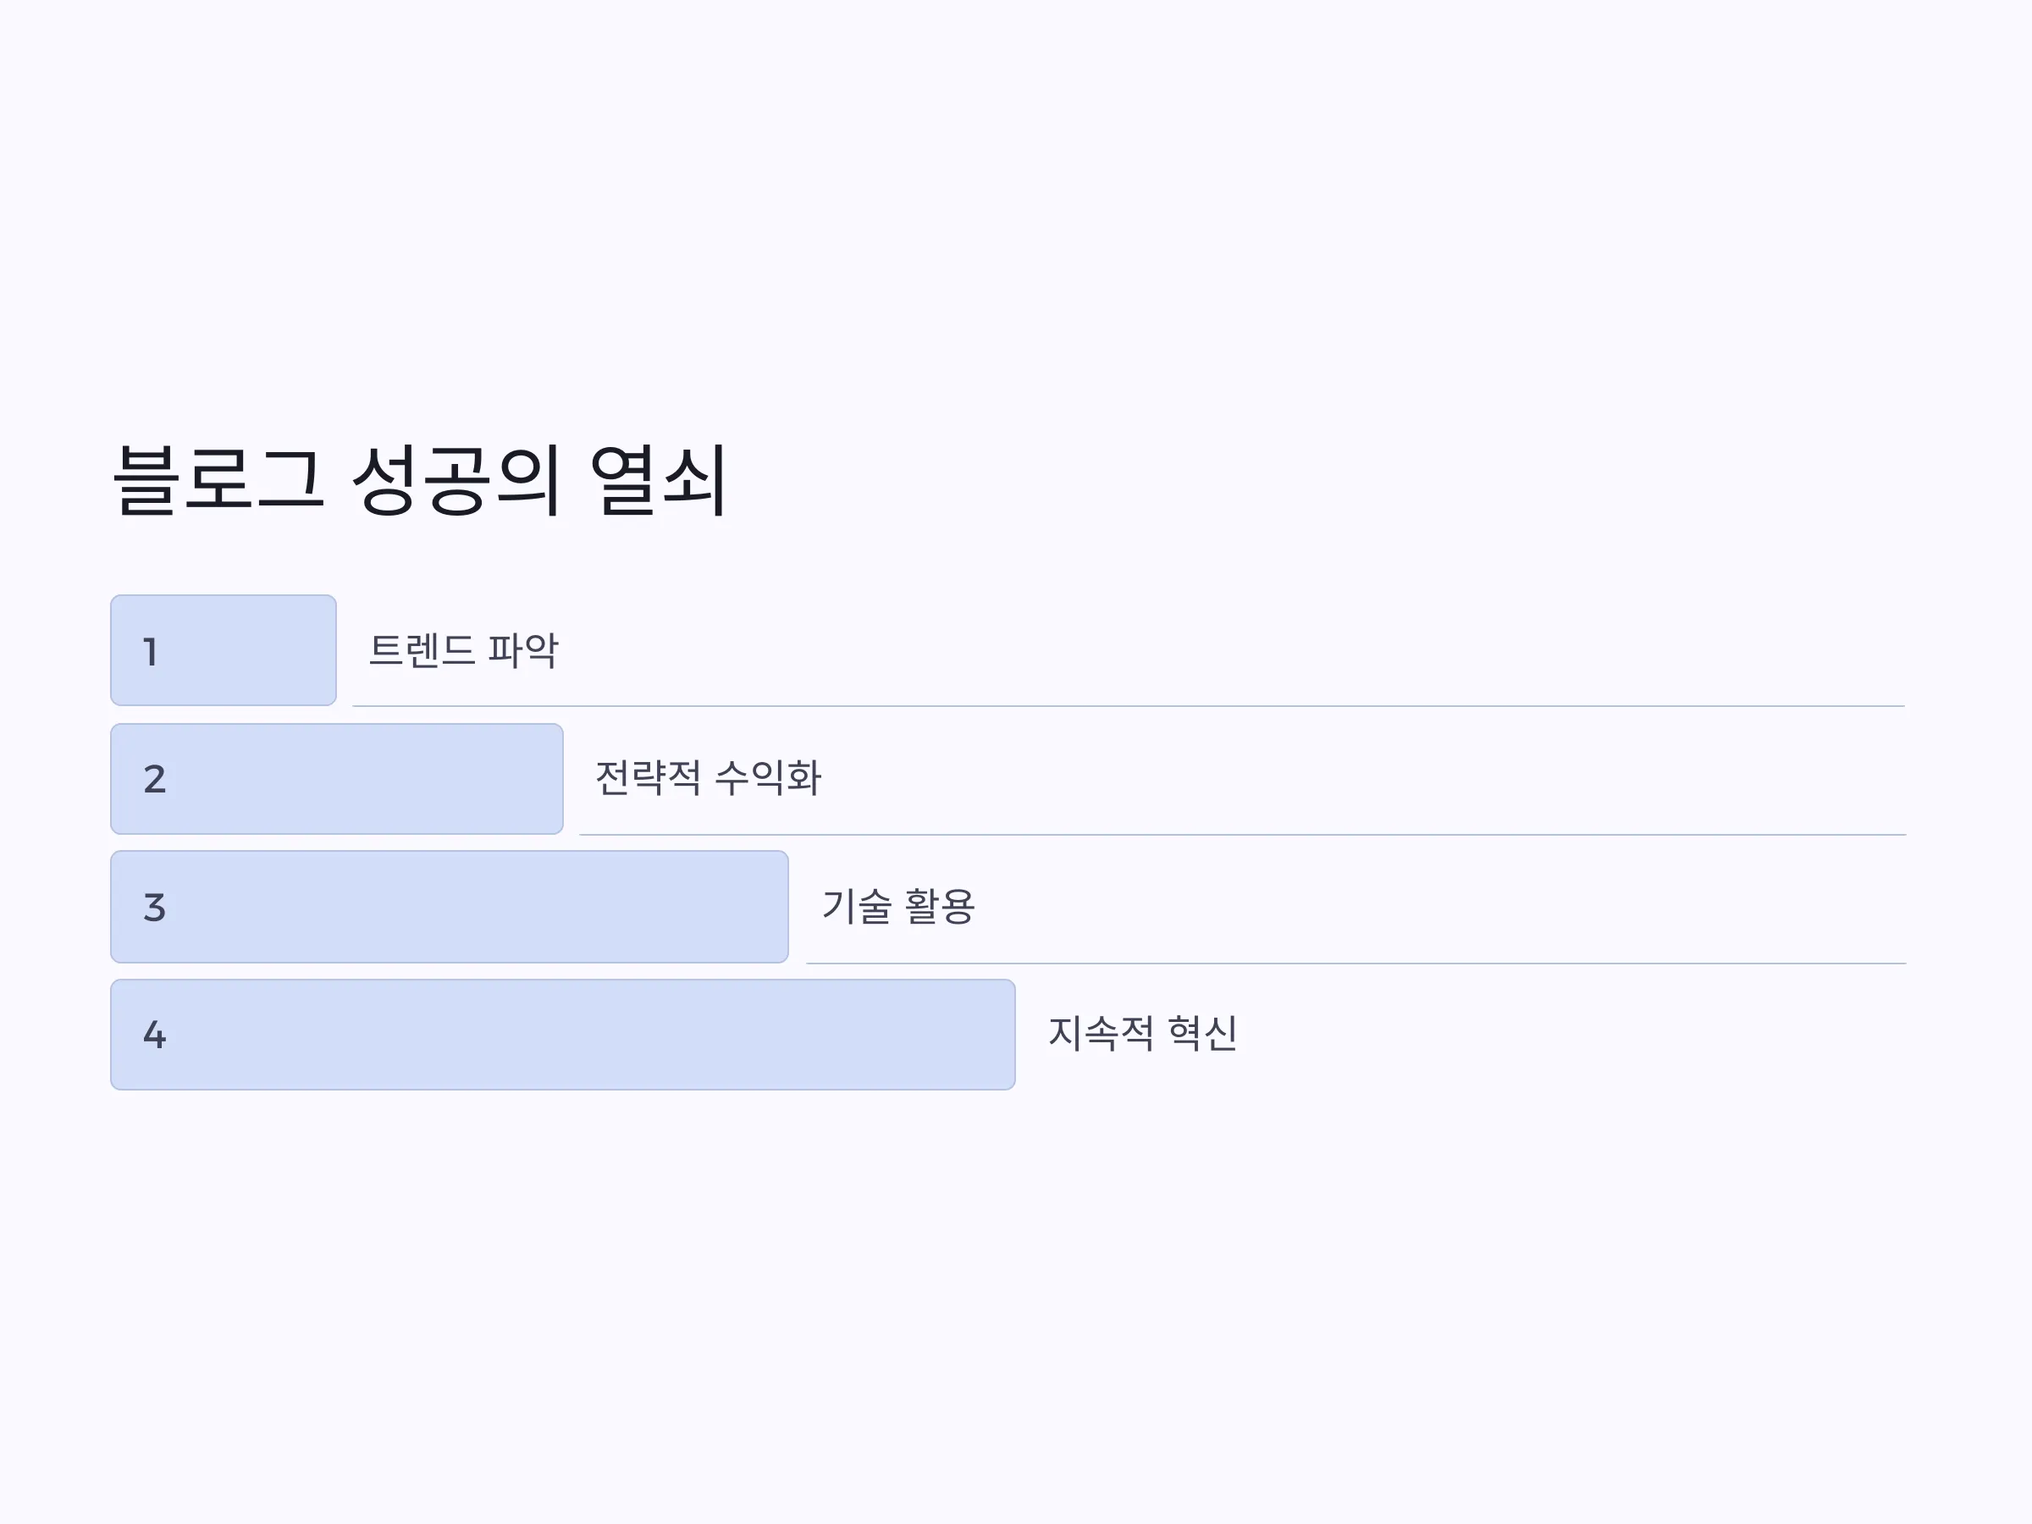Click divider line under 기술 활용
This screenshot has height=1524, width=2032.
(x=1357, y=964)
